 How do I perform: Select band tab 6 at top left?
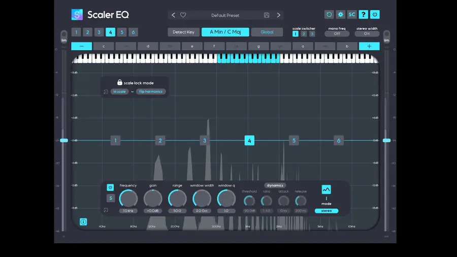click(x=133, y=32)
